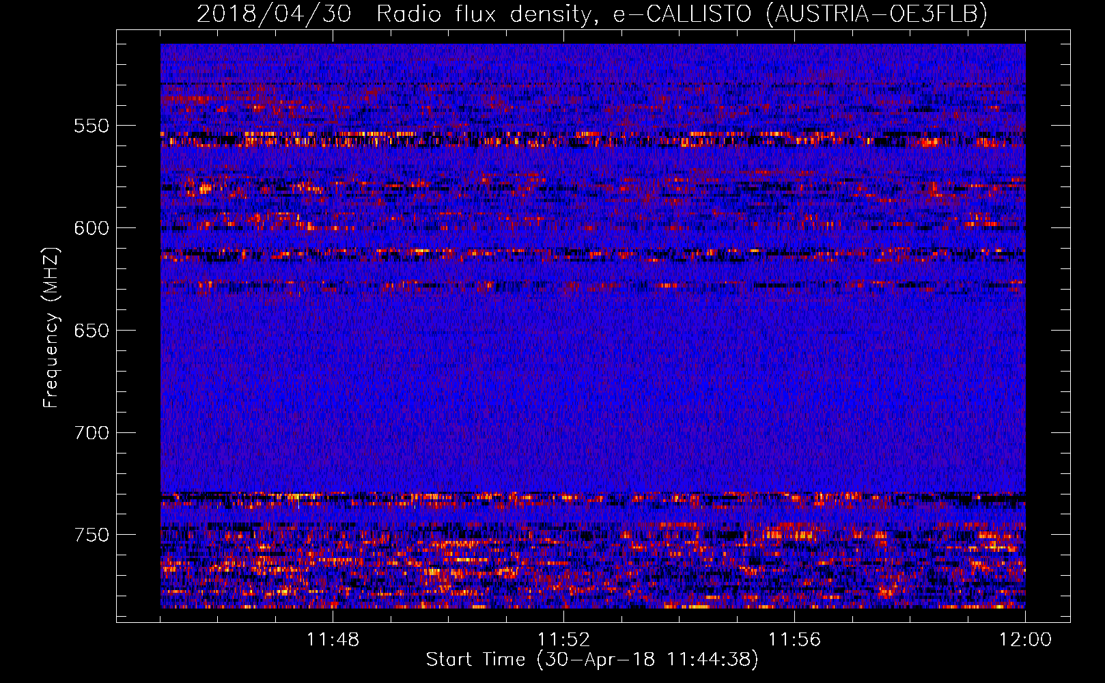Image resolution: width=1105 pixels, height=683 pixels.
Task: Click the 600 frequency tick label
Action: (92, 228)
